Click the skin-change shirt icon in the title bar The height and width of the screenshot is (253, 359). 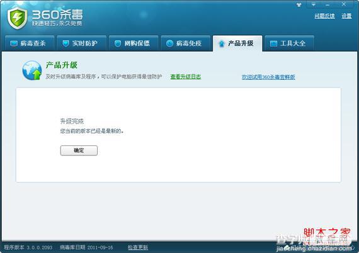click(299, 4)
